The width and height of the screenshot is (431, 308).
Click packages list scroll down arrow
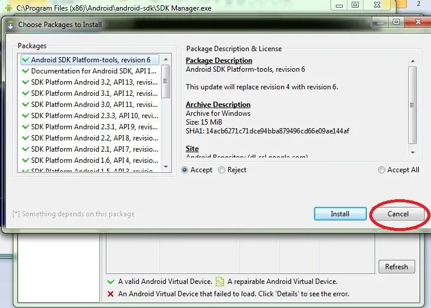coord(166,167)
